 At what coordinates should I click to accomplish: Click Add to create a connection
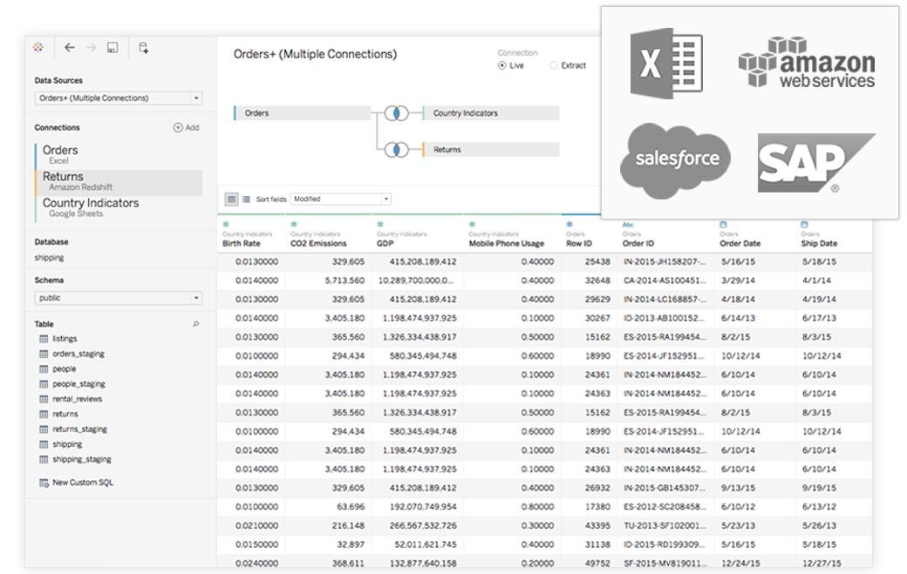point(187,128)
